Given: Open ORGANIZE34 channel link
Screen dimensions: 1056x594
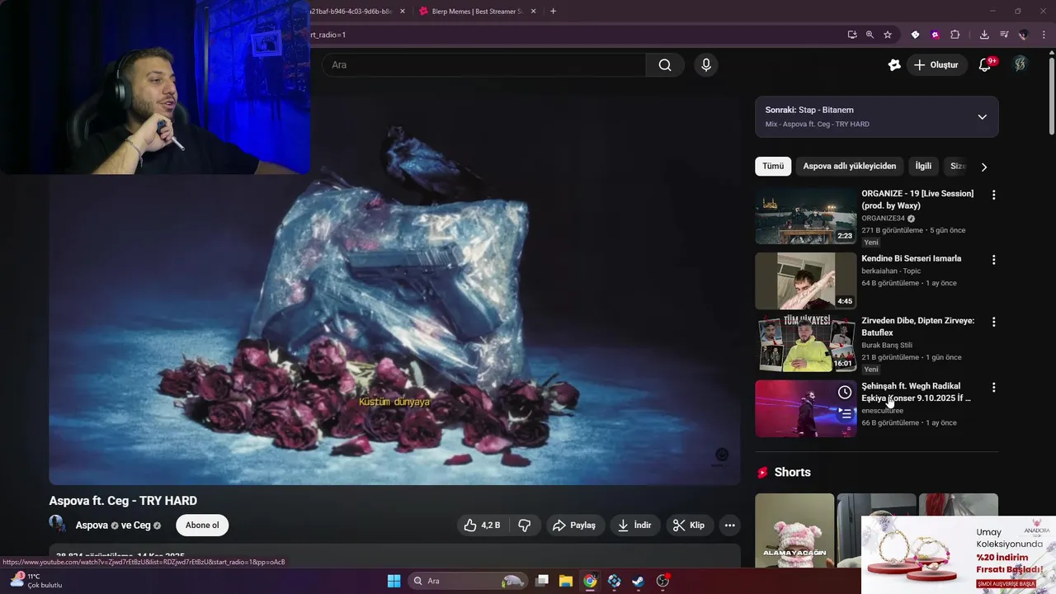Looking at the screenshot, I should [883, 219].
